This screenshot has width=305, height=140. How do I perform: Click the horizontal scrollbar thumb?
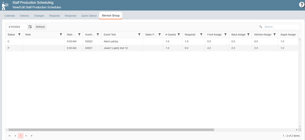click(x=111, y=130)
